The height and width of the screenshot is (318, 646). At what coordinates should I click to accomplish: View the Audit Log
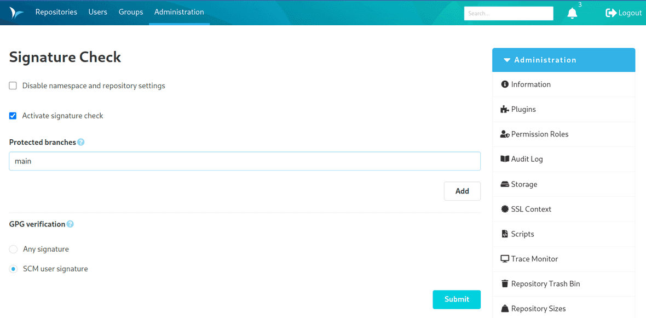526,158
